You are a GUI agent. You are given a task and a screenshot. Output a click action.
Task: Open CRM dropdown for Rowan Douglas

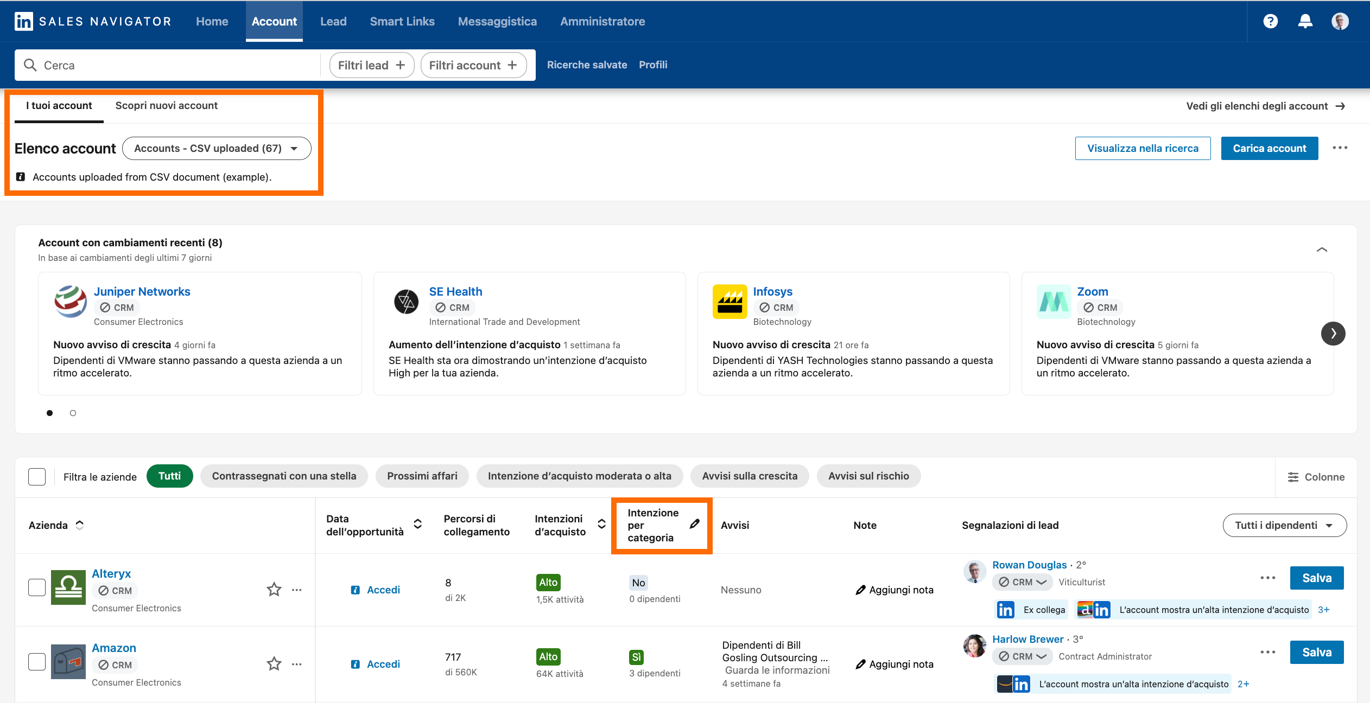[x=1023, y=582]
